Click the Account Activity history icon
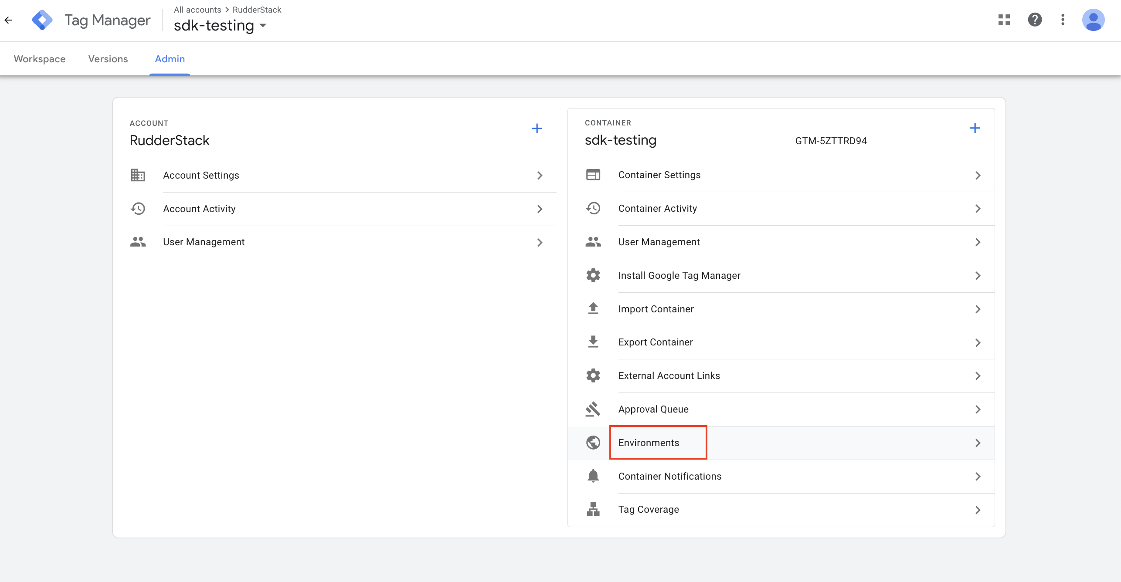This screenshot has height=582, width=1121. pyautogui.click(x=138, y=209)
